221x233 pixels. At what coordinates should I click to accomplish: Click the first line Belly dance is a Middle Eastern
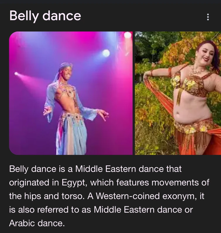tap(73, 169)
